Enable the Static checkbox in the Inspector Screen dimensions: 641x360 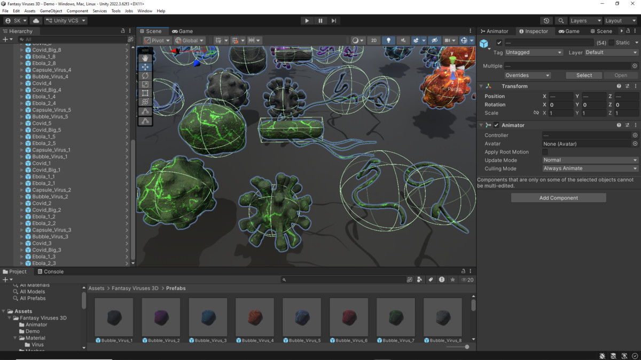pos(612,42)
